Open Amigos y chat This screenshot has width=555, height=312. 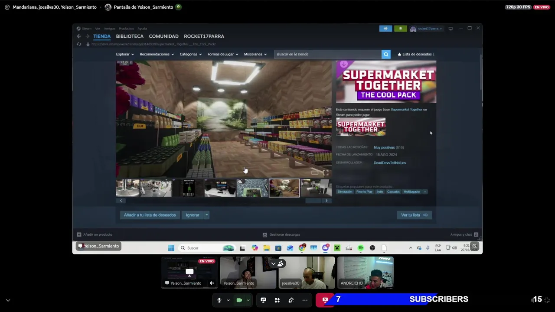pos(464,234)
